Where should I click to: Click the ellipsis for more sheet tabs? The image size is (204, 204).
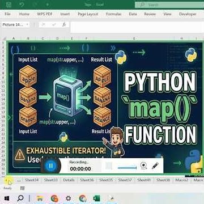pos(19,180)
